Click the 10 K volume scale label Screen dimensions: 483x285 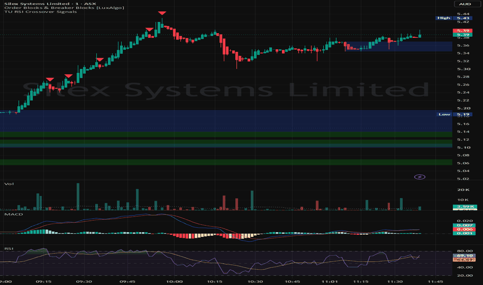pos(463,199)
